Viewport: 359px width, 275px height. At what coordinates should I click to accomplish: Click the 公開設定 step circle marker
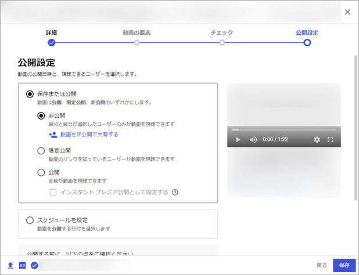tap(307, 42)
